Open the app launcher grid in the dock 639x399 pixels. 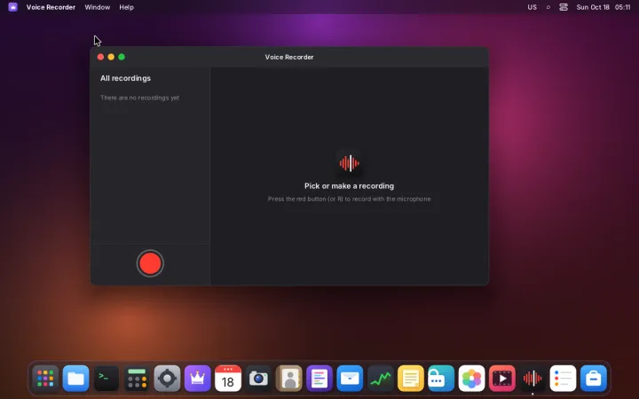pyautogui.click(x=45, y=379)
